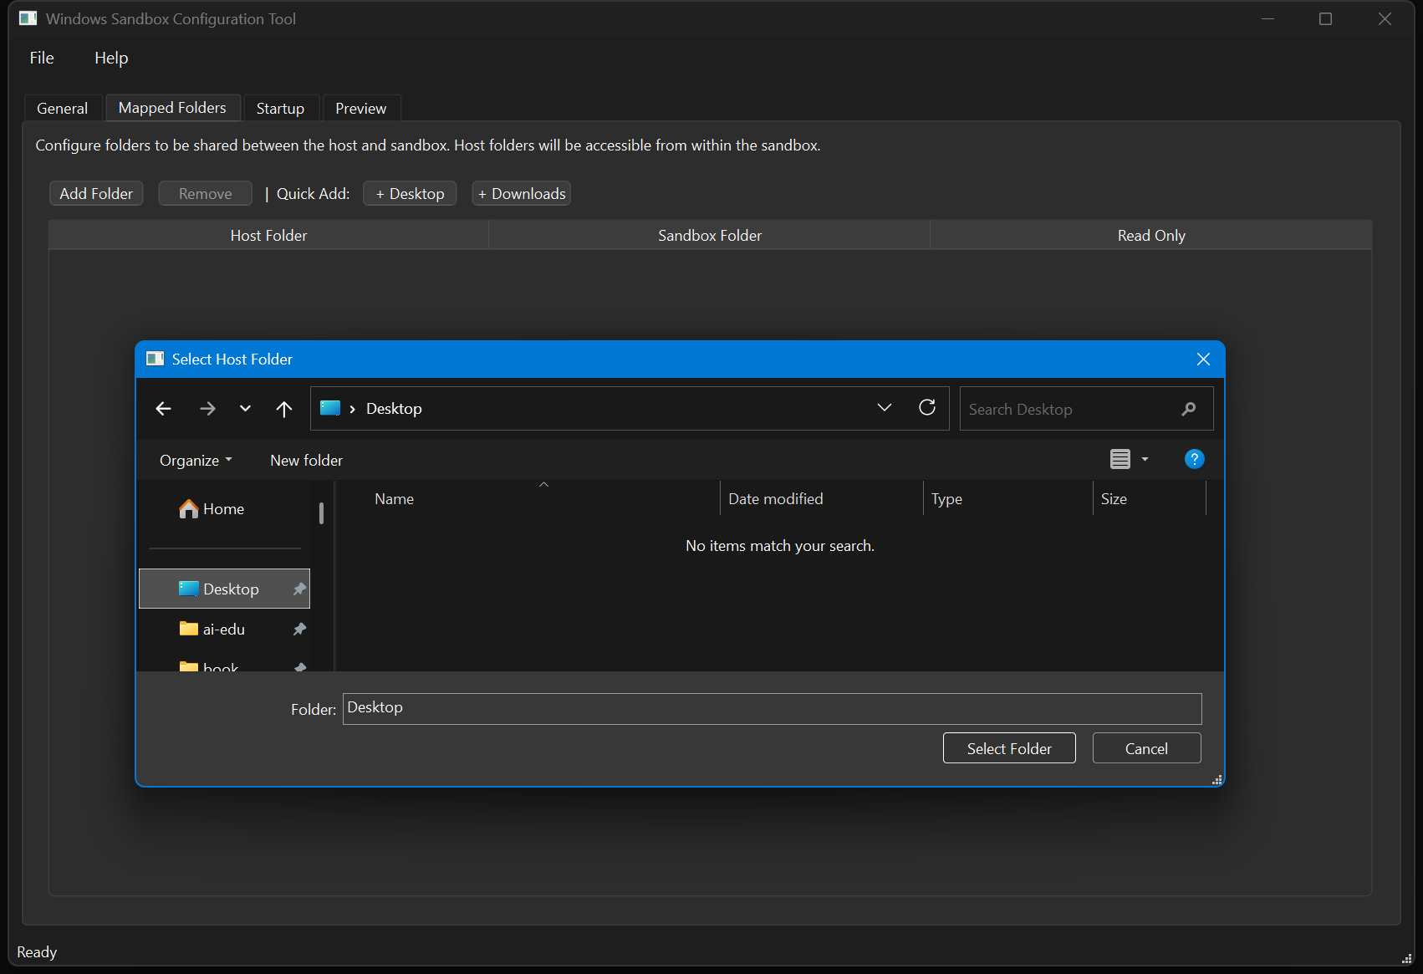Quick add the Downloads folder
The height and width of the screenshot is (974, 1423).
[522, 193]
